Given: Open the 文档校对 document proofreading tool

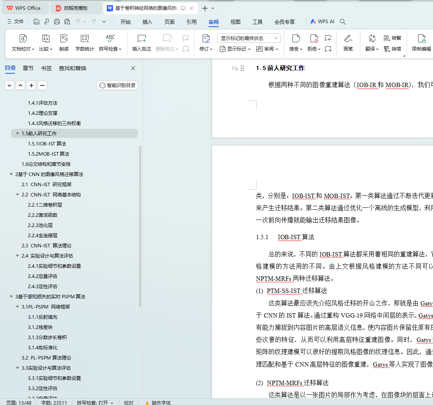Looking at the screenshot, I should pyautogui.click(x=23, y=43).
